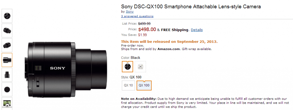Click the struck-through $499.99 list price
293x110 pixels.
(144, 24)
